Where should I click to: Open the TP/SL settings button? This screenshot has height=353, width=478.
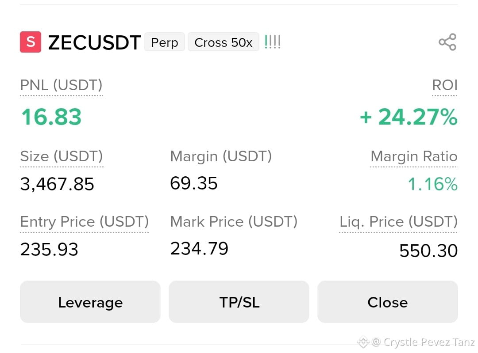point(239,302)
